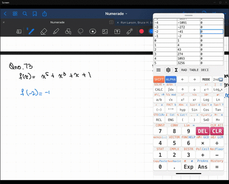
Task: Toggle the ALPHA key
Action: tap(171, 80)
